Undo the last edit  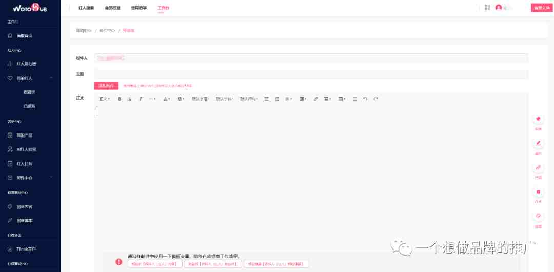pyautogui.click(x=365, y=99)
